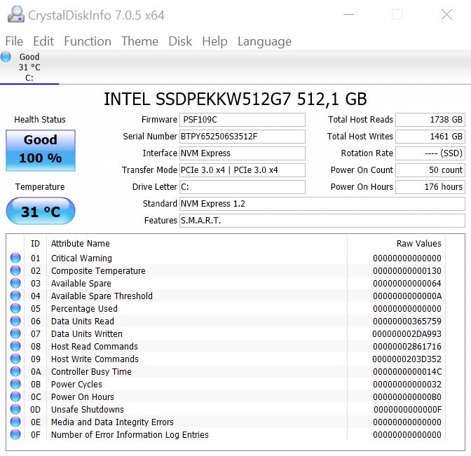
Task: Select the C: drive tab at top
Action: point(29,67)
